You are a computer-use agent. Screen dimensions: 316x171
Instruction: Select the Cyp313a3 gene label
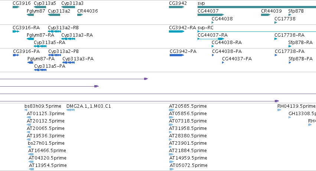(x=72, y=3)
